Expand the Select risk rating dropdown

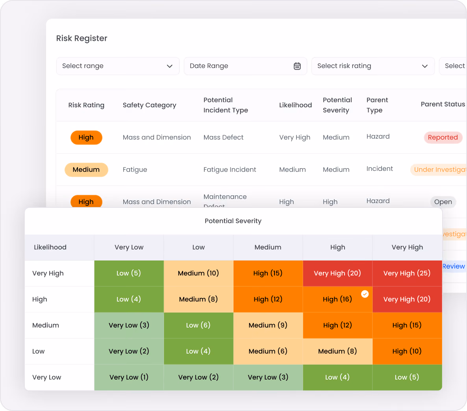(373, 66)
